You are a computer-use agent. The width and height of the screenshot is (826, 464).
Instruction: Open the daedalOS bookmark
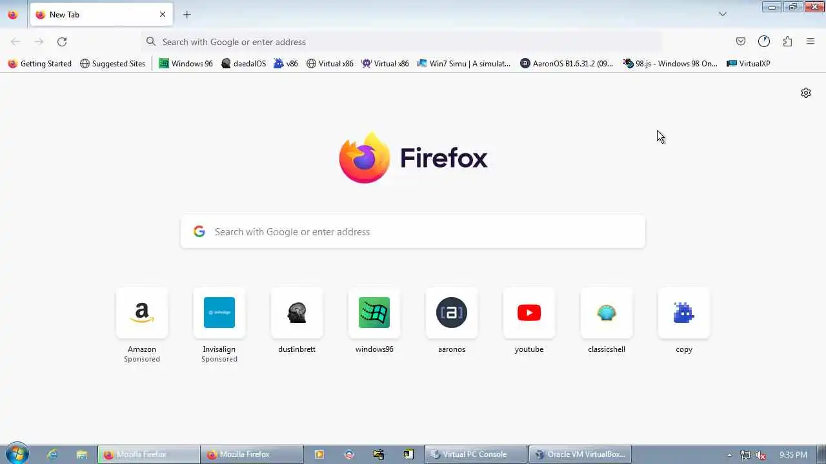[x=243, y=63]
